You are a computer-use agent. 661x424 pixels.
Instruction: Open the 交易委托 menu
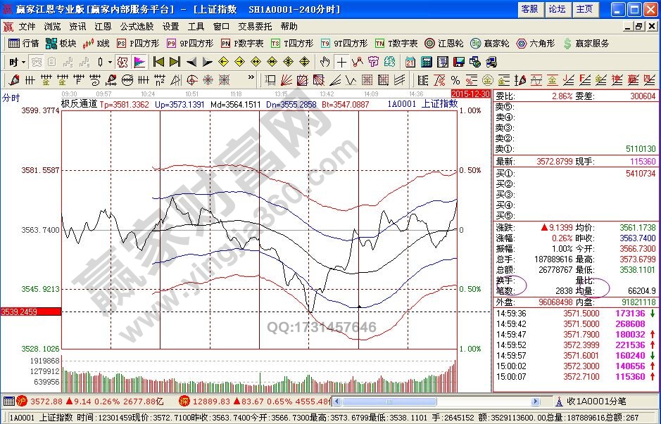(255, 26)
